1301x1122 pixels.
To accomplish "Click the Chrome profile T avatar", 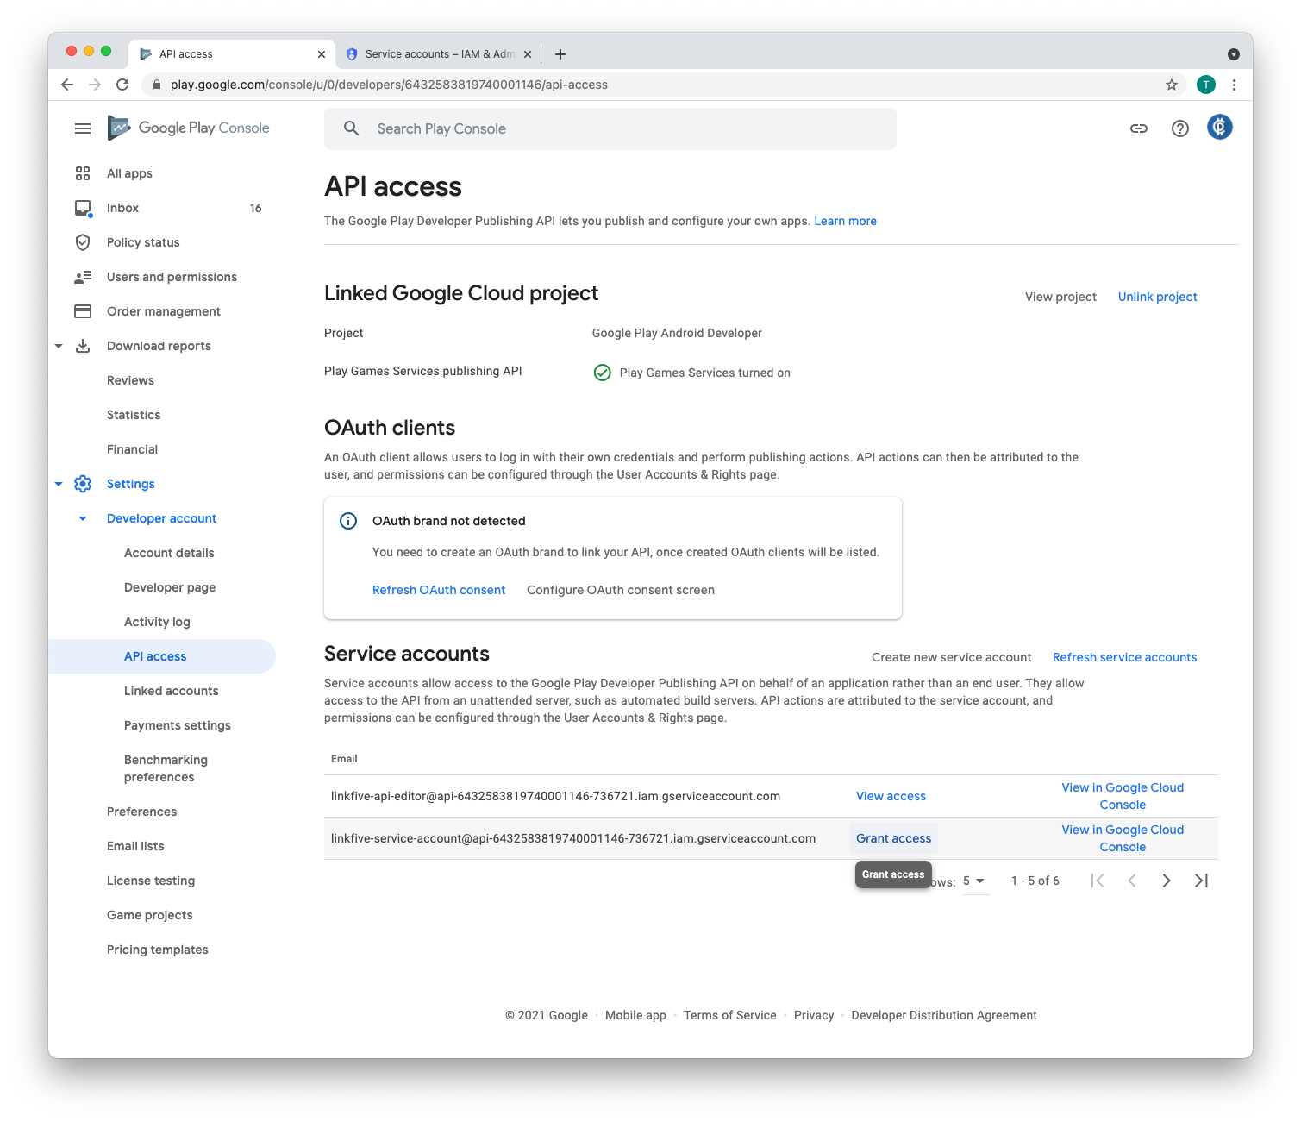I will click(1206, 85).
